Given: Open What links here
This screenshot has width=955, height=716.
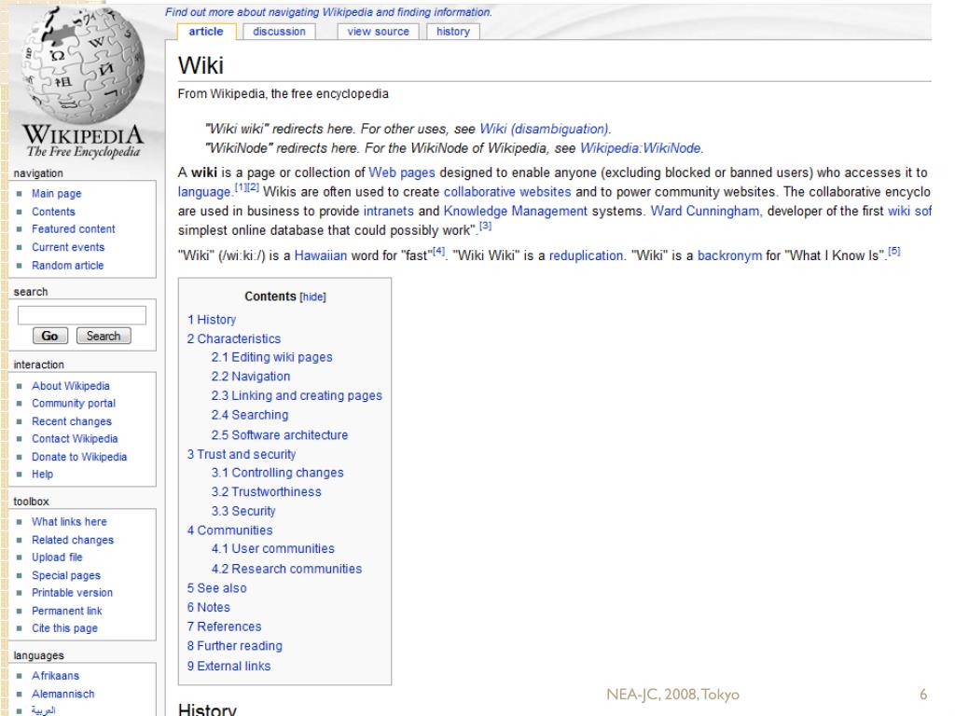Looking at the screenshot, I should [x=69, y=522].
